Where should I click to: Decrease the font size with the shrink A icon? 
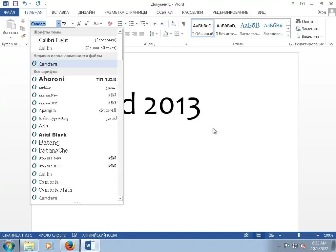pos(86,24)
